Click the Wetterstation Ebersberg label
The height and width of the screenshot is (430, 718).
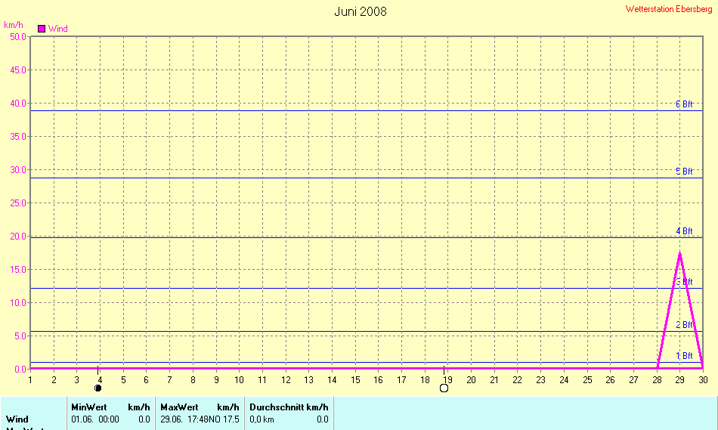pos(669,9)
